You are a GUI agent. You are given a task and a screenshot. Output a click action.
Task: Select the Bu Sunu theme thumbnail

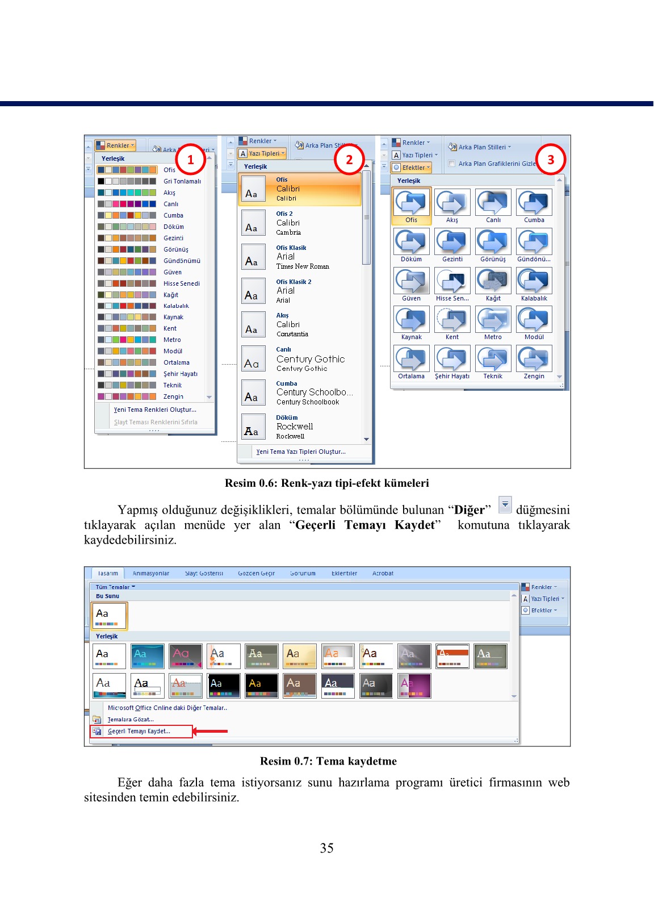click(109, 616)
